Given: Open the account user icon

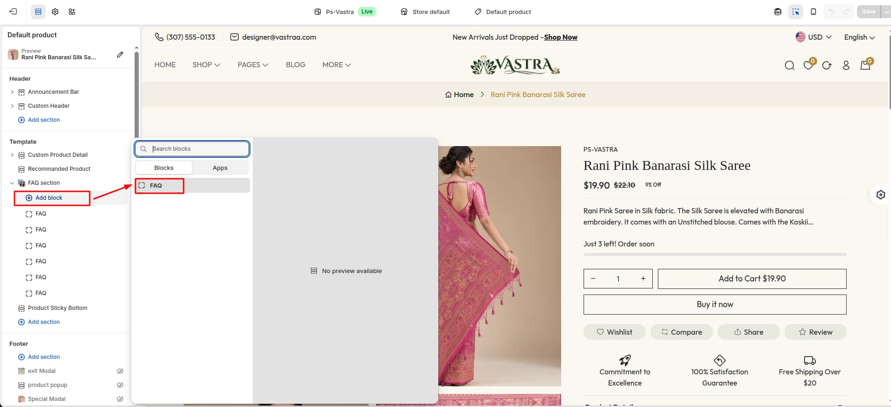Looking at the screenshot, I should (x=846, y=65).
